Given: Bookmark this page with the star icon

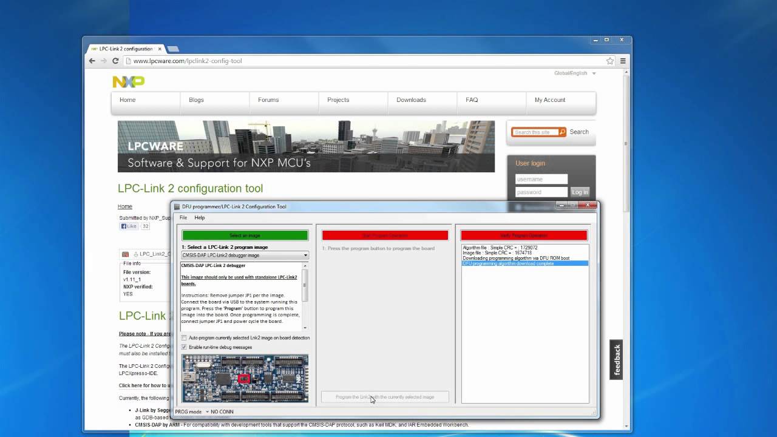Looking at the screenshot, I should point(610,61).
